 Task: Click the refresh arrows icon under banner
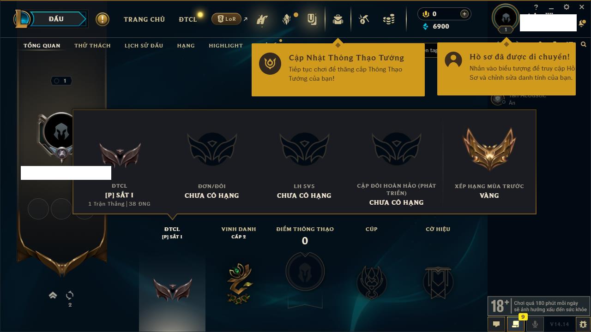[70, 295]
